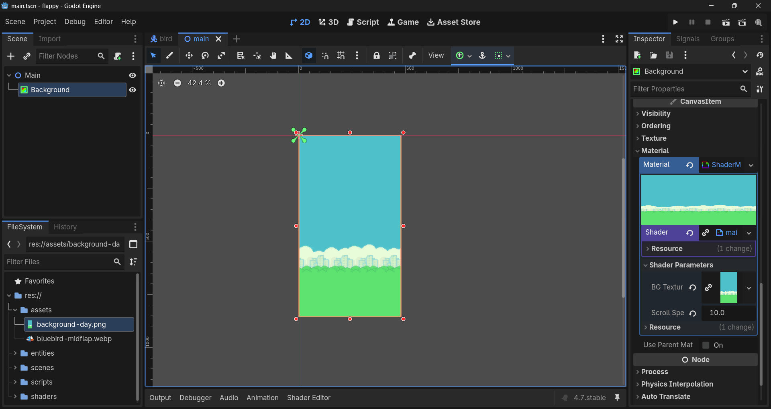Switch to the History tab

[65, 227]
